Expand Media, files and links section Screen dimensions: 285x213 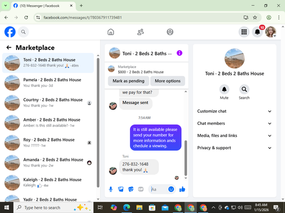(234, 136)
